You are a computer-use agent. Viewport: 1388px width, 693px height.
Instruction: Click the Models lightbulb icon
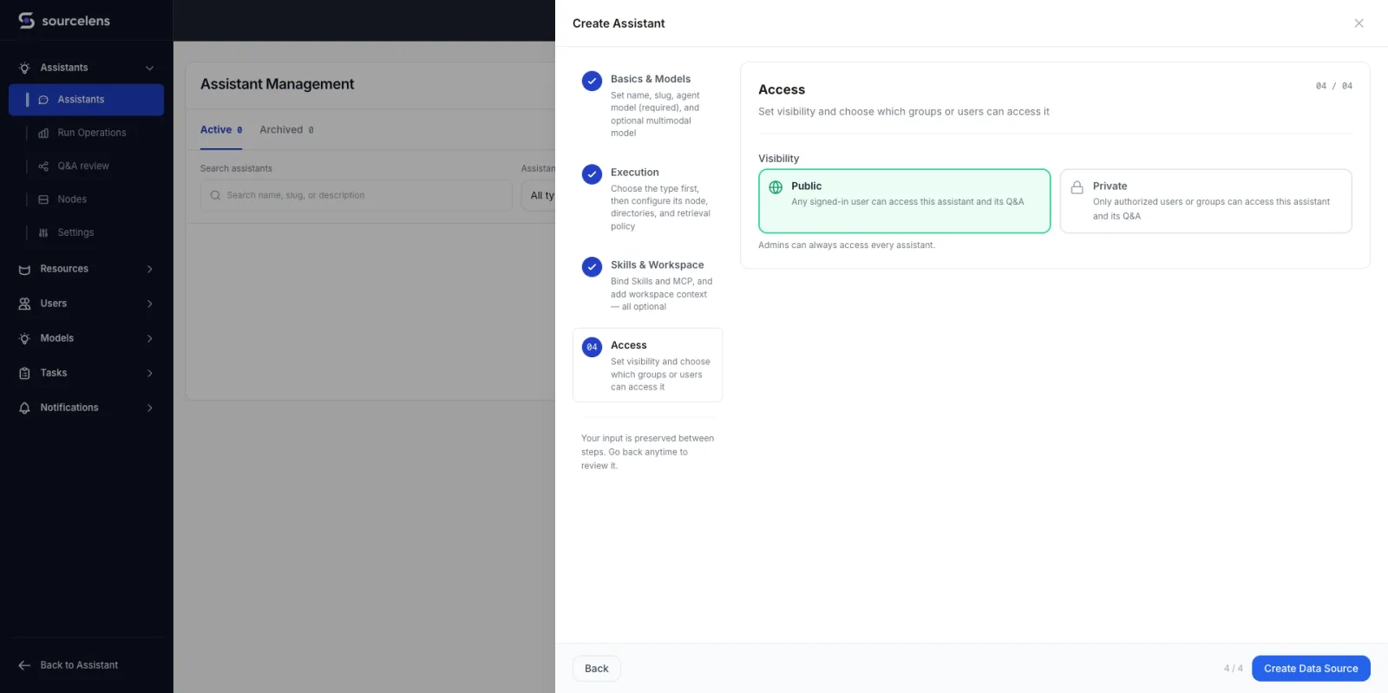(24, 338)
